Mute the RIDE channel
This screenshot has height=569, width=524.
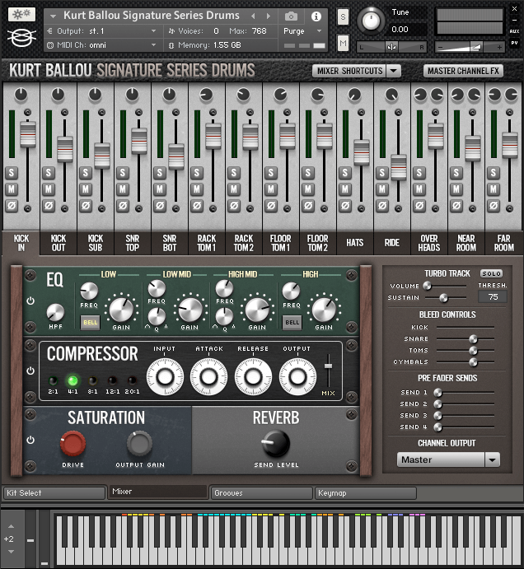pos(382,189)
